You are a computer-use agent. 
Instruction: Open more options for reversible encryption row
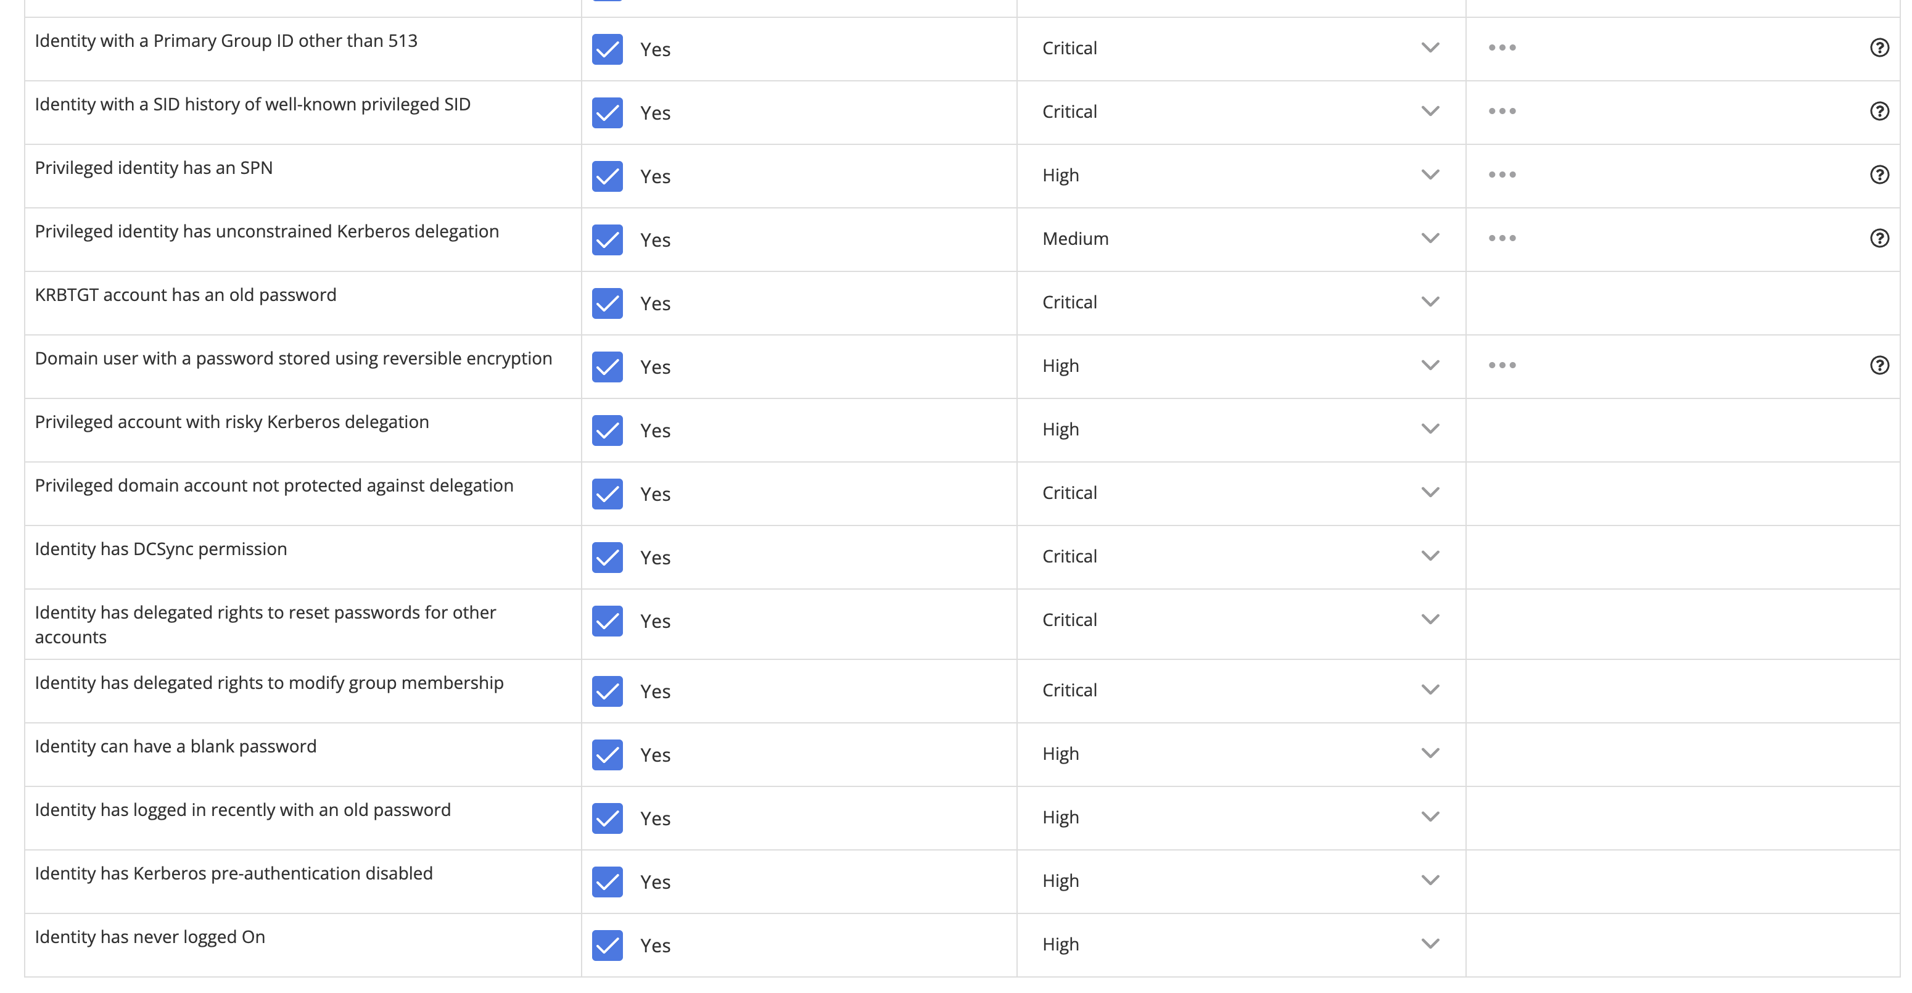point(1502,365)
